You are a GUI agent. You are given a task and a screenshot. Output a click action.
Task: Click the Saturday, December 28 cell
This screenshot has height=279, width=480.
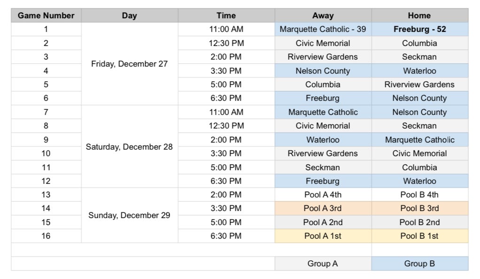pyautogui.click(x=130, y=146)
